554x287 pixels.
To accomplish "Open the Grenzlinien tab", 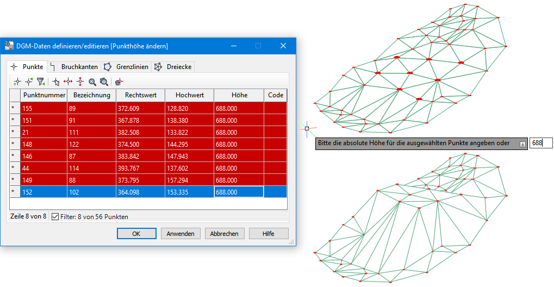I will pos(127,67).
